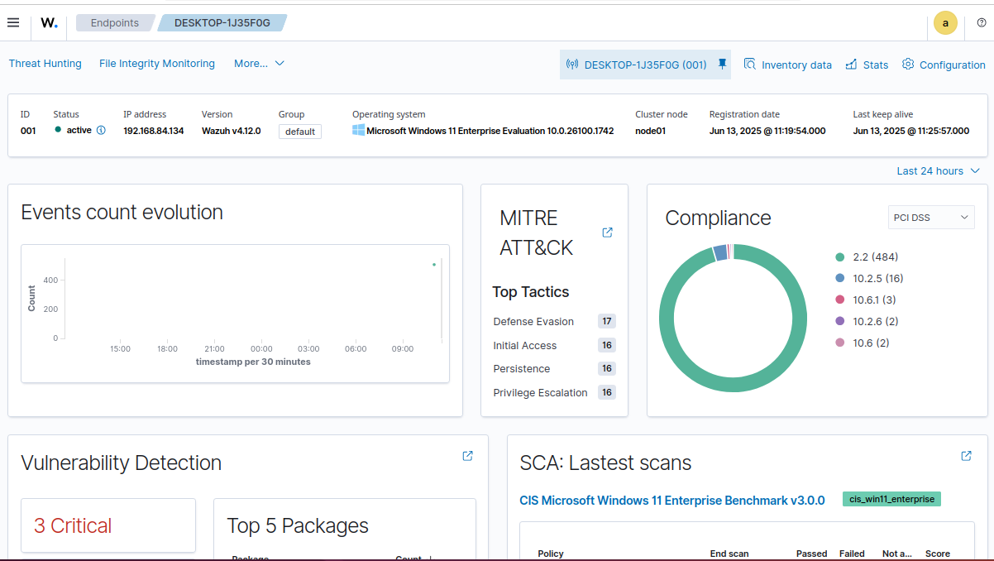Select Defense Evasion tactic
994x561 pixels.
[x=533, y=322]
